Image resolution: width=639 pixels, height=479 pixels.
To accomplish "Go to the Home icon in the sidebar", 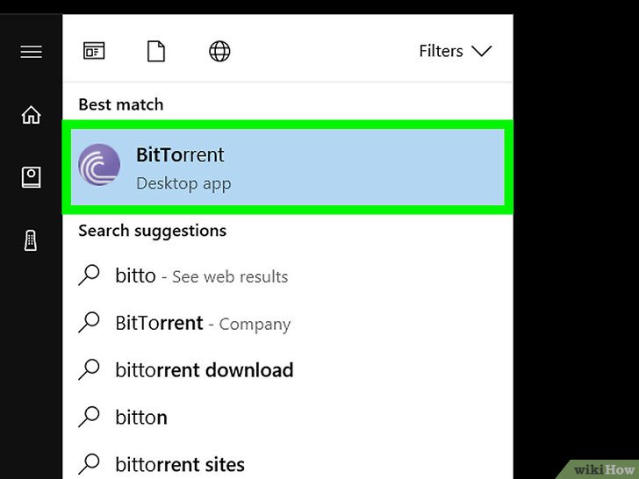I will coord(32,114).
